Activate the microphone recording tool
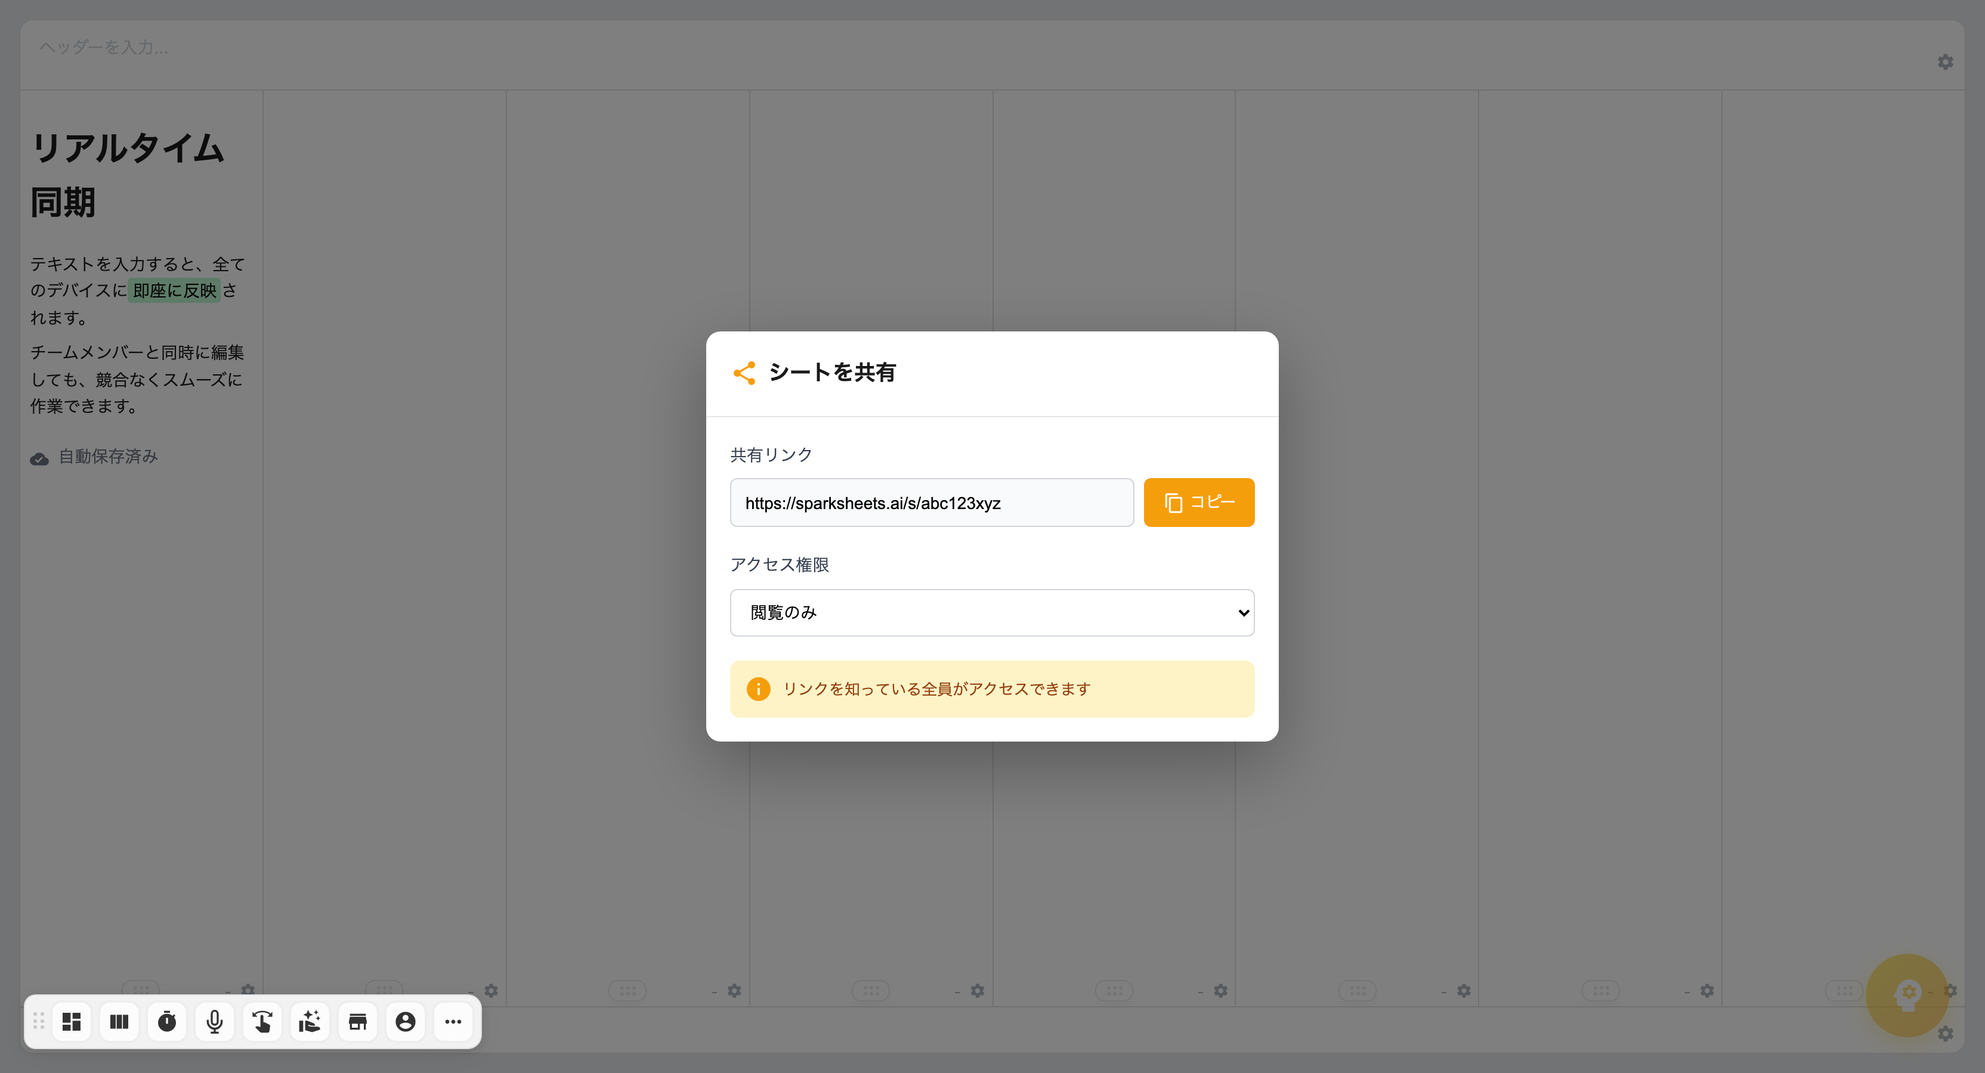Image resolution: width=1985 pixels, height=1073 pixels. [x=214, y=1021]
